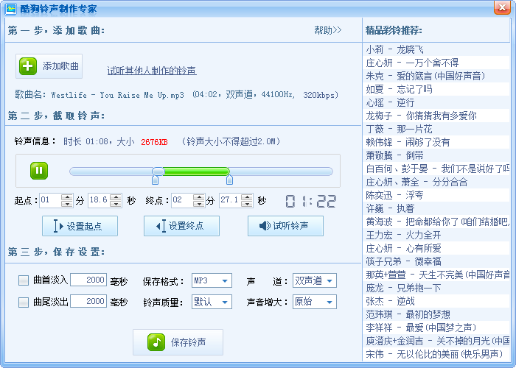Select 筷子兄弟 - 微幸福
Image resolution: width=516 pixels, height=368 pixels.
pos(436,261)
